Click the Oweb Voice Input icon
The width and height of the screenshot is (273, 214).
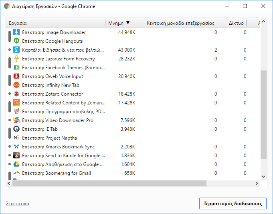(x=16, y=76)
